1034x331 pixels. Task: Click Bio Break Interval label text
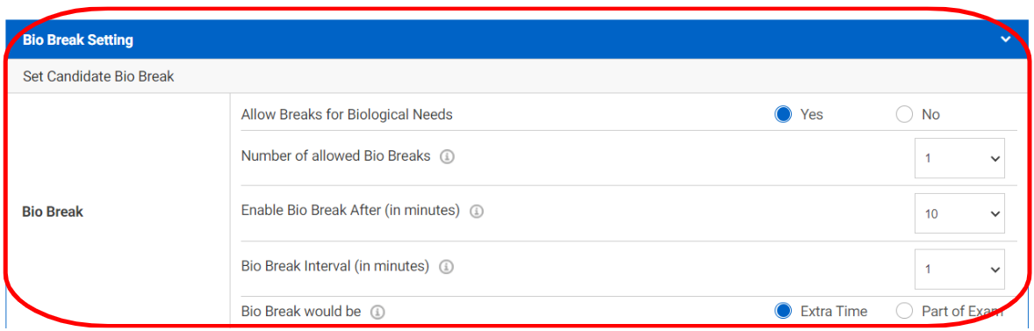pyautogui.click(x=335, y=266)
